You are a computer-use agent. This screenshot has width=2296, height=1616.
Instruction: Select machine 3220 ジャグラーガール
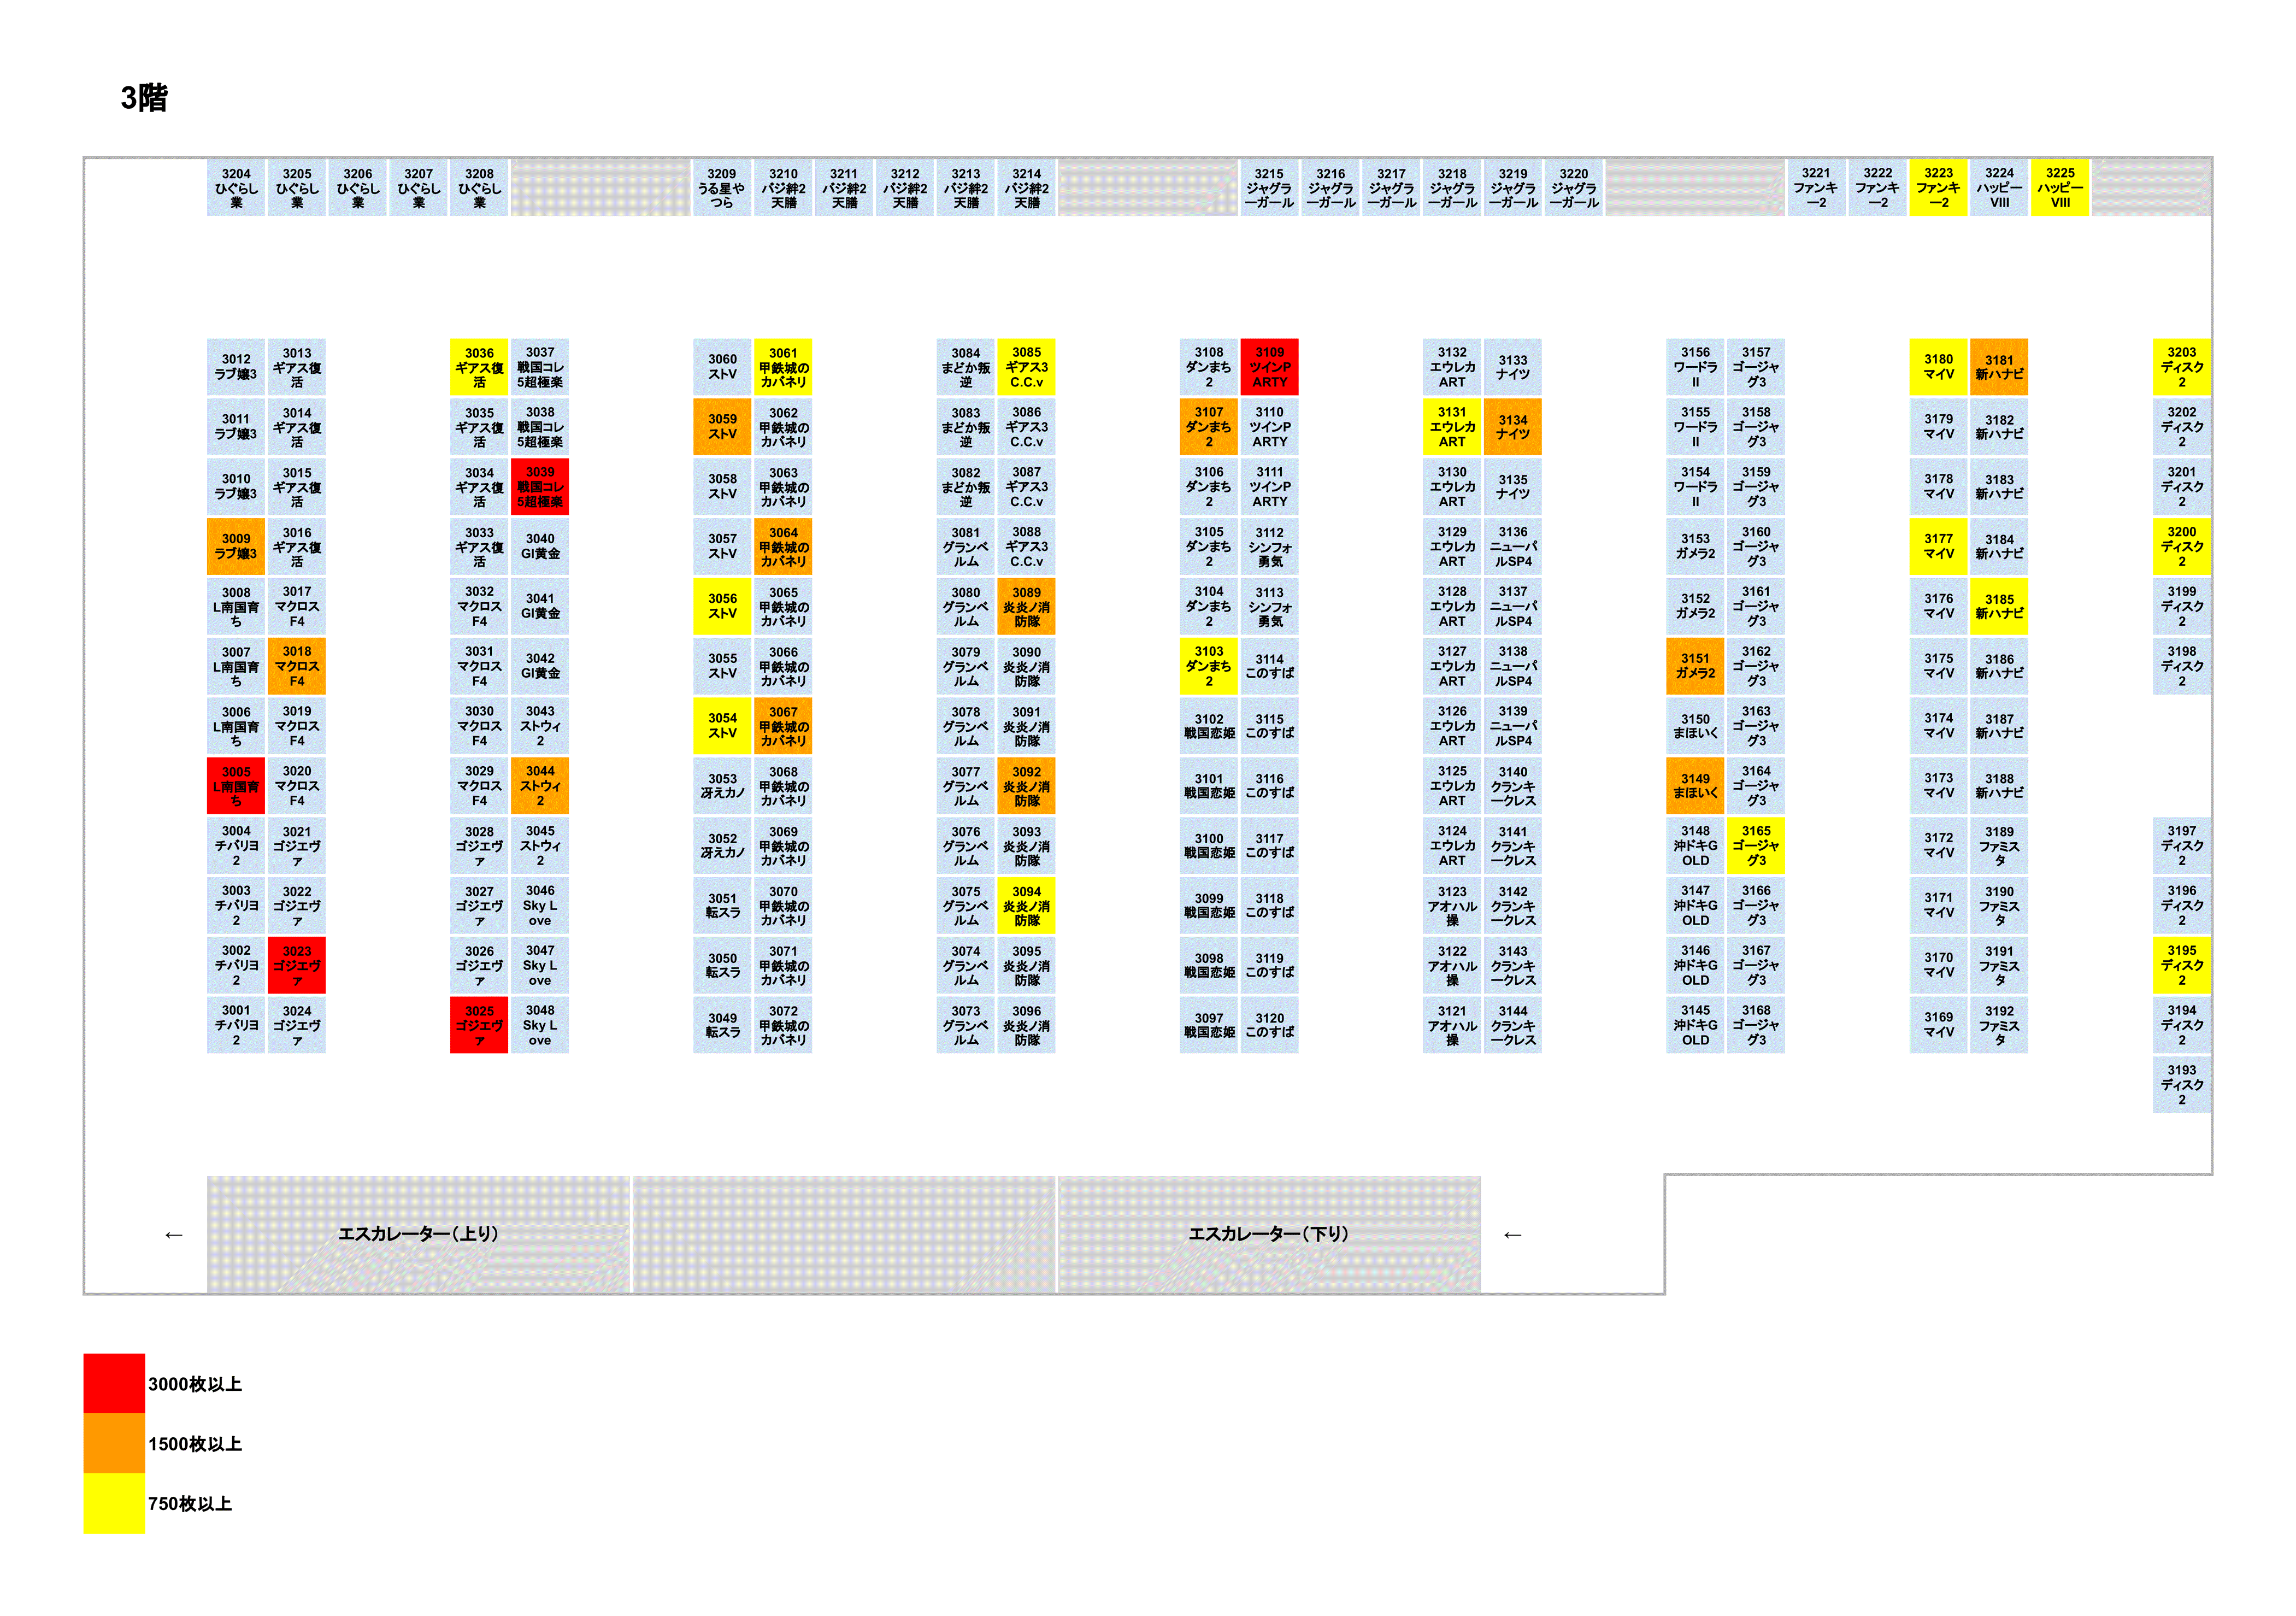coord(1574,188)
